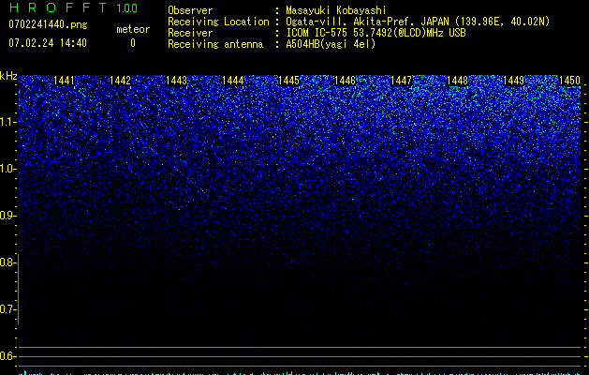
Task: Click the Receiving Location label
Action: tap(218, 22)
